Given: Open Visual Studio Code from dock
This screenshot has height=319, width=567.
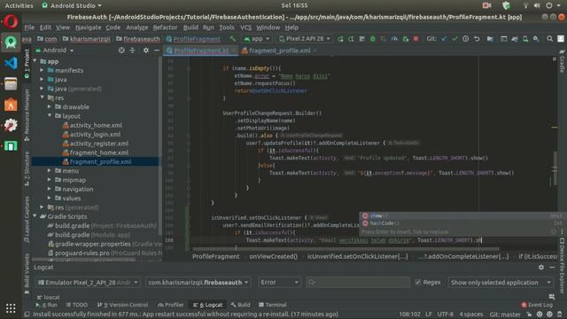Looking at the screenshot, I should tap(11, 63).
